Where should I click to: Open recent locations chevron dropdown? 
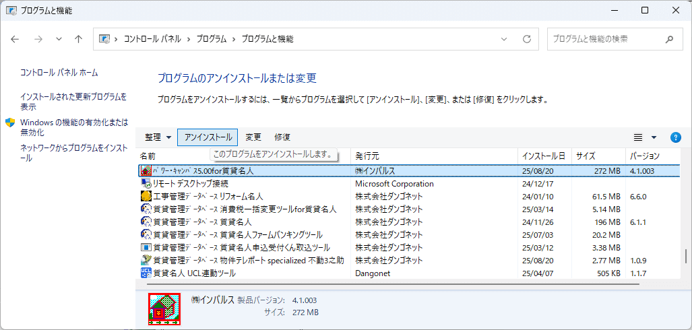pyautogui.click(x=59, y=39)
